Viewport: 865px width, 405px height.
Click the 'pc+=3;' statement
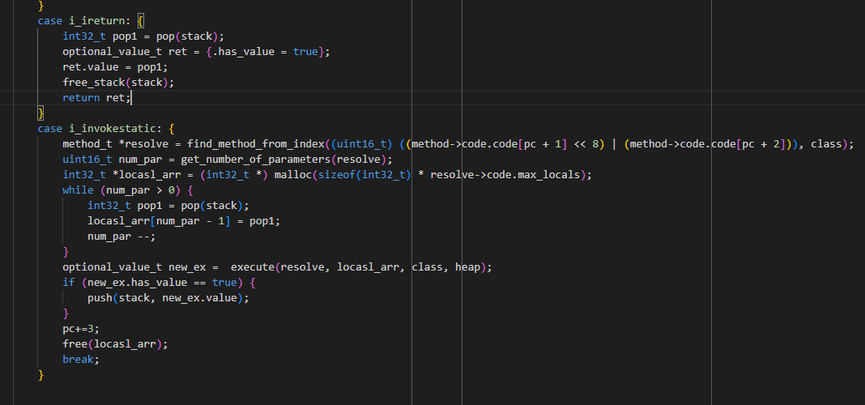click(x=82, y=328)
